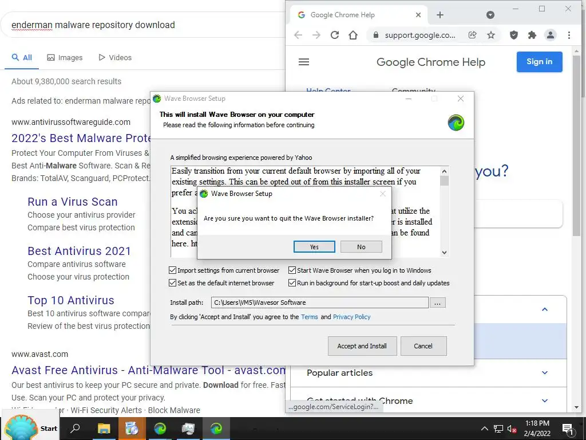
Task: Switch to Videos search tab
Action: [115, 58]
